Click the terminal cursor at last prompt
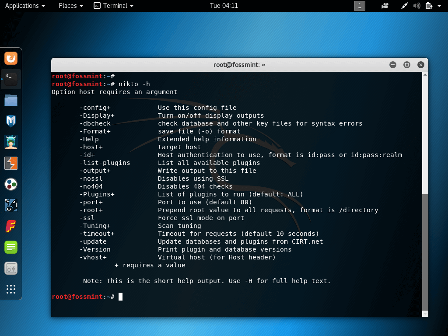Image resolution: width=448 pixels, height=336 pixels. 121,297
